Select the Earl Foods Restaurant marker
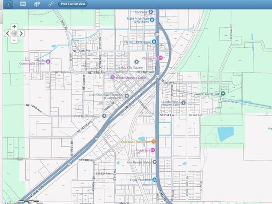 [154, 142]
